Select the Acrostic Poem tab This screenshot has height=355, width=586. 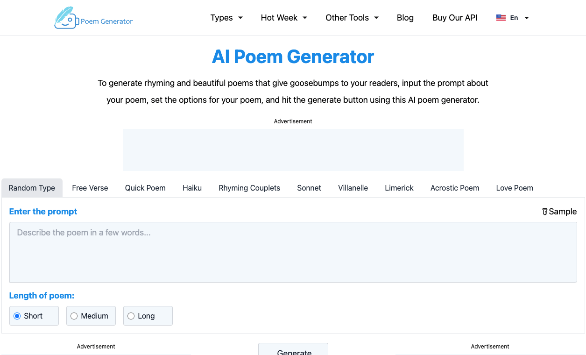pyautogui.click(x=454, y=188)
